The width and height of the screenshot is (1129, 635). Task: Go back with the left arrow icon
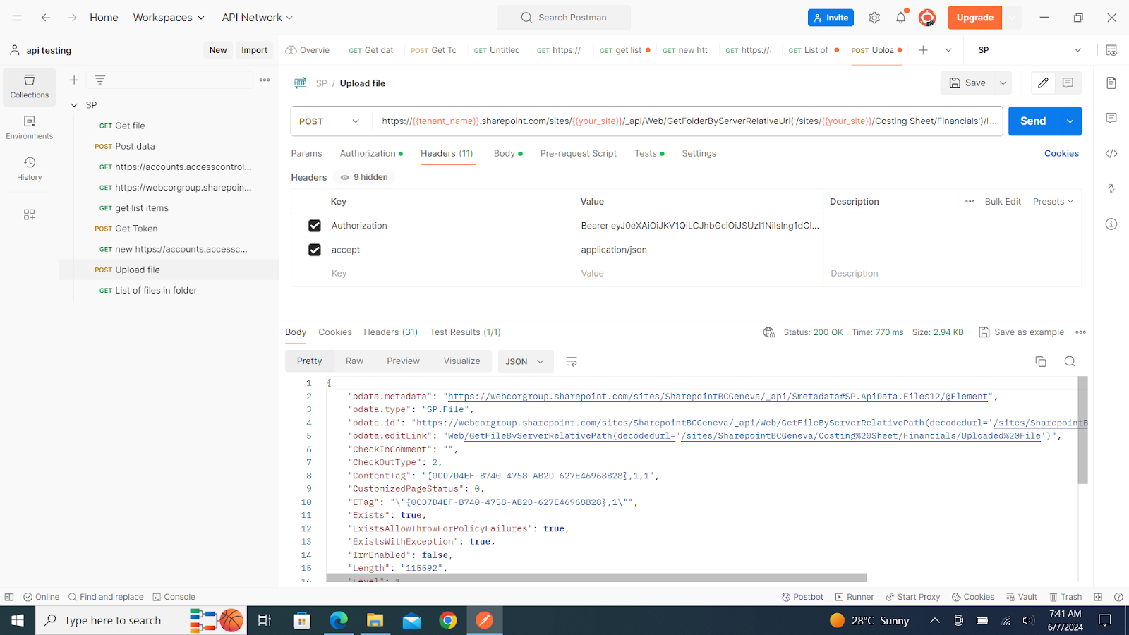pyautogui.click(x=46, y=18)
